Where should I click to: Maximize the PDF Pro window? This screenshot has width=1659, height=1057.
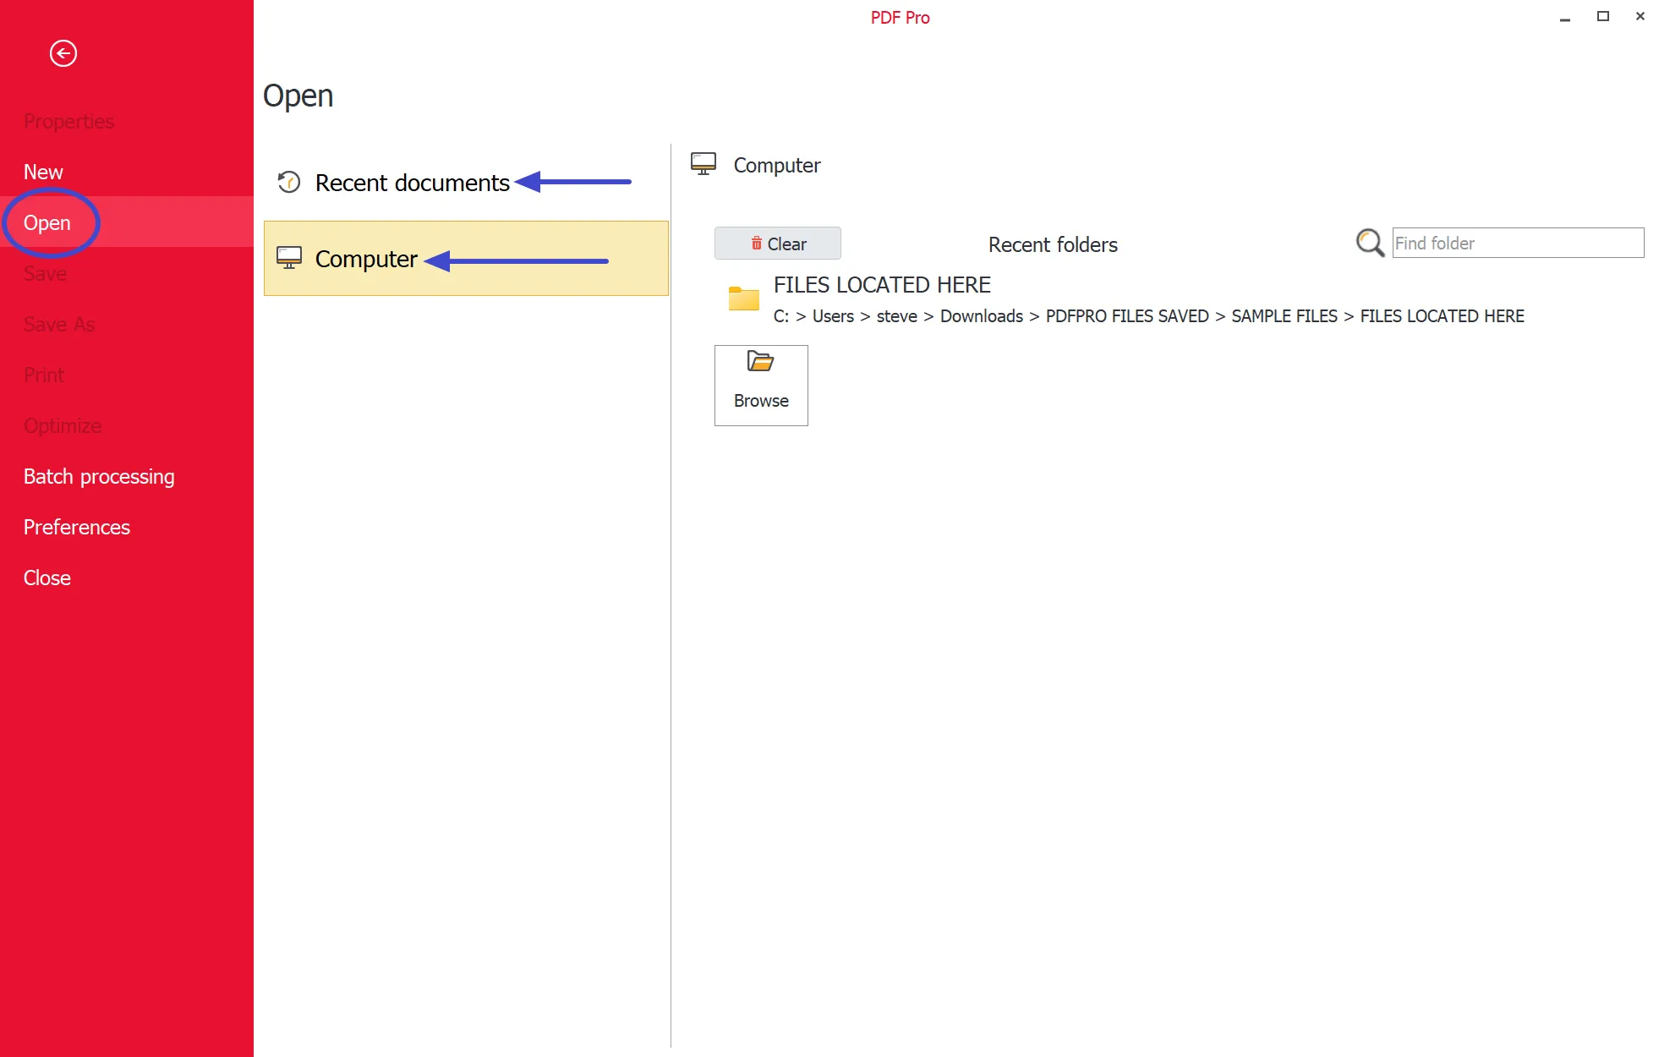click(x=1602, y=16)
